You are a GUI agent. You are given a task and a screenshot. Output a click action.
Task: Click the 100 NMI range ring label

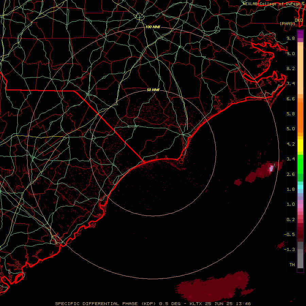(x=153, y=27)
